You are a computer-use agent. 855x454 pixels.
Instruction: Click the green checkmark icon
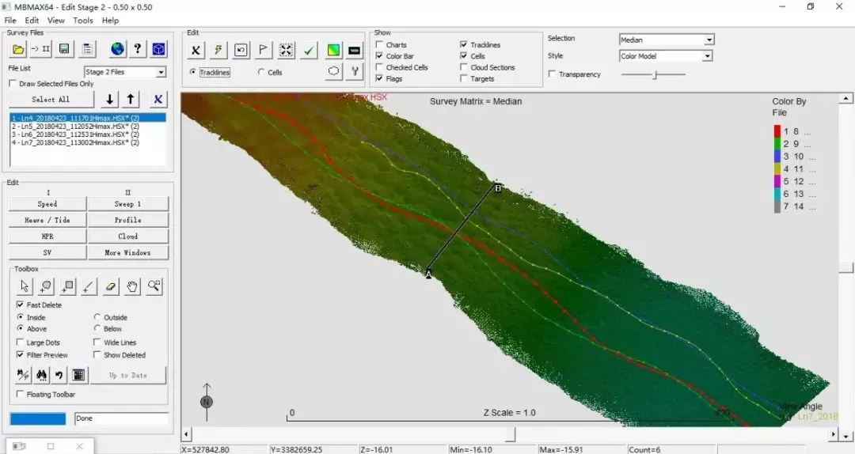pyautogui.click(x=309, y=51)
